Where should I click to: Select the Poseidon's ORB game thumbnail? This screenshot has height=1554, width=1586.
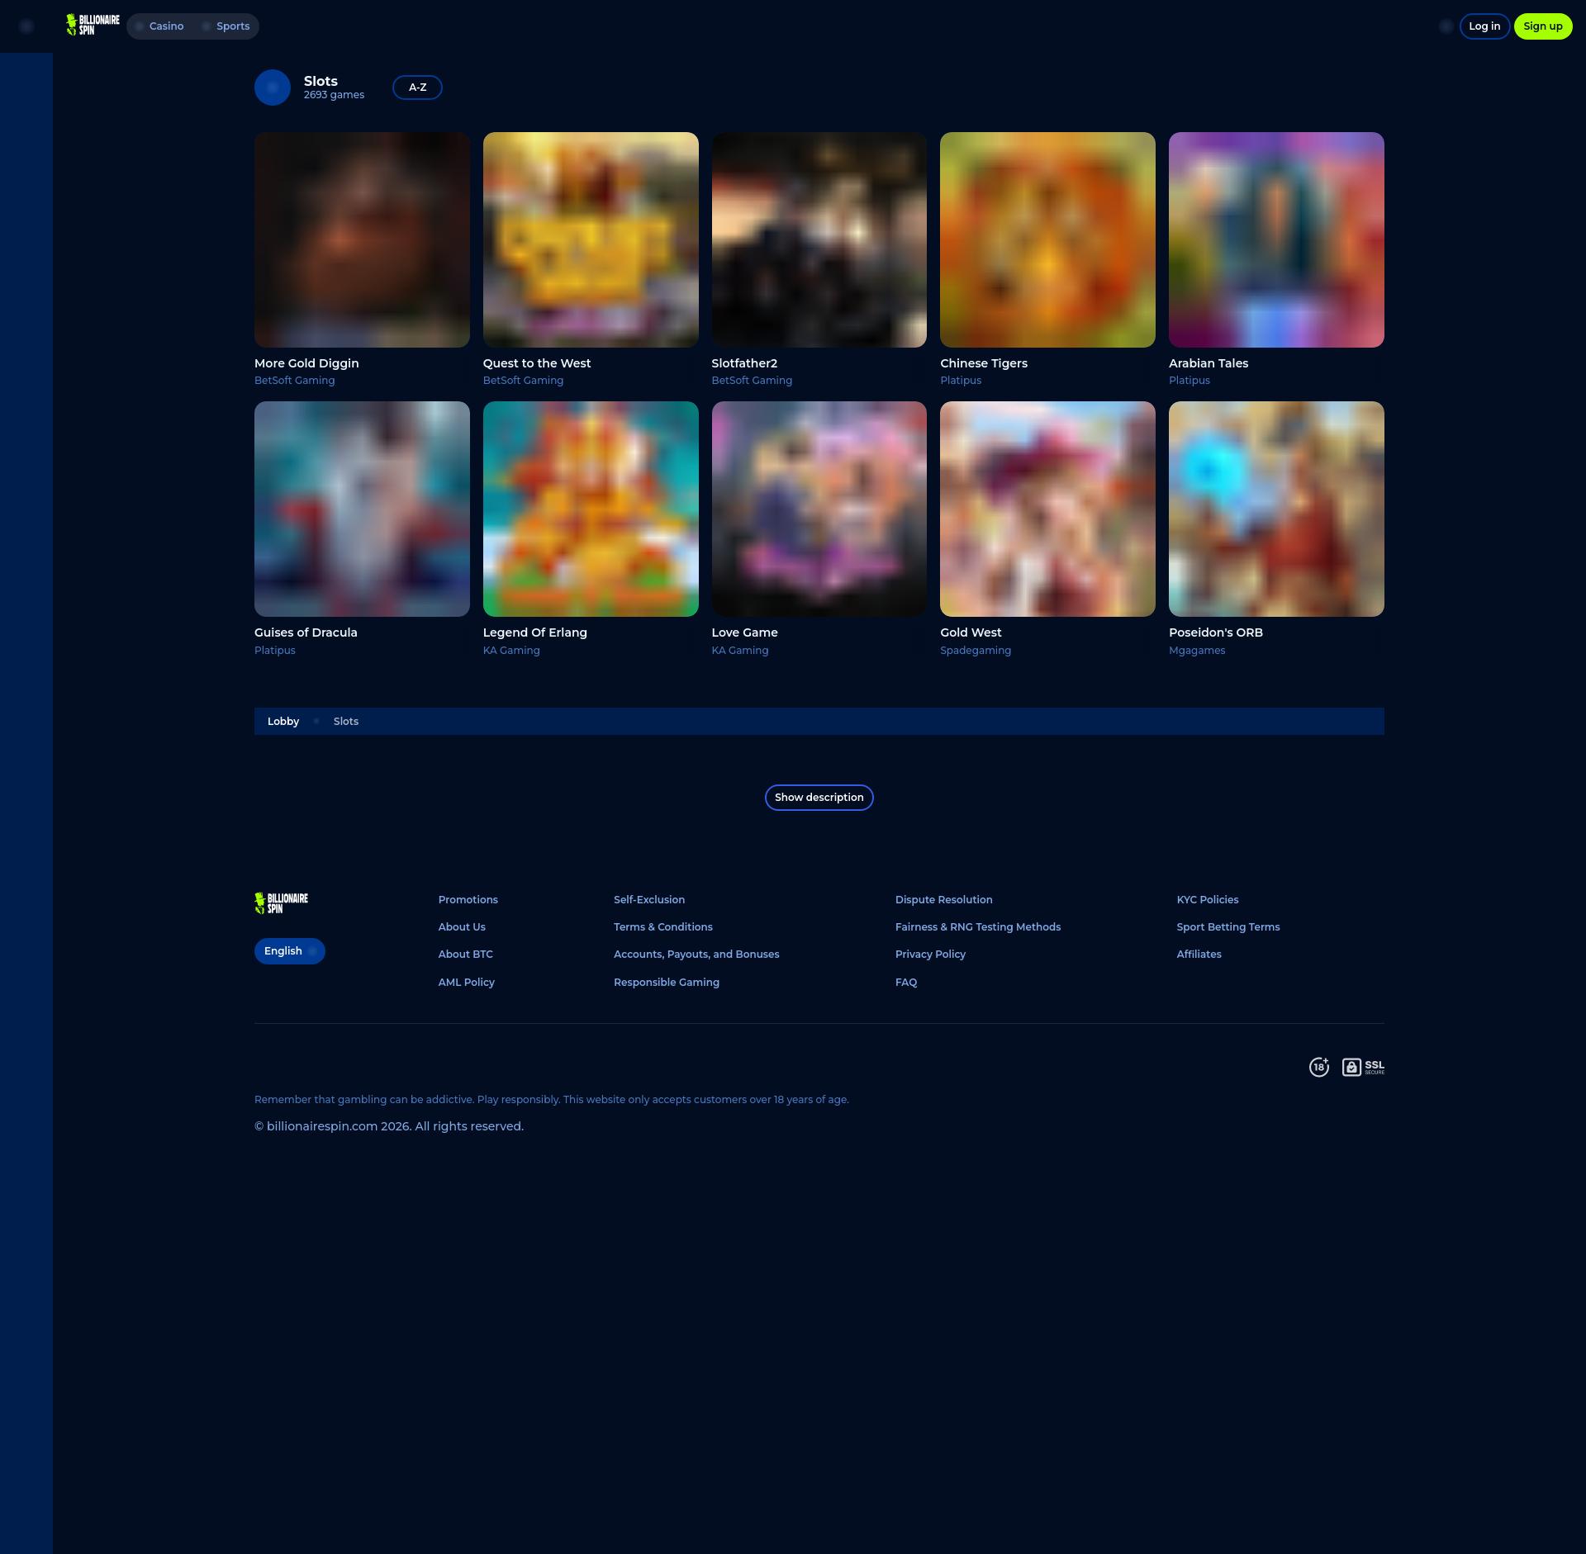point(1276,509)
